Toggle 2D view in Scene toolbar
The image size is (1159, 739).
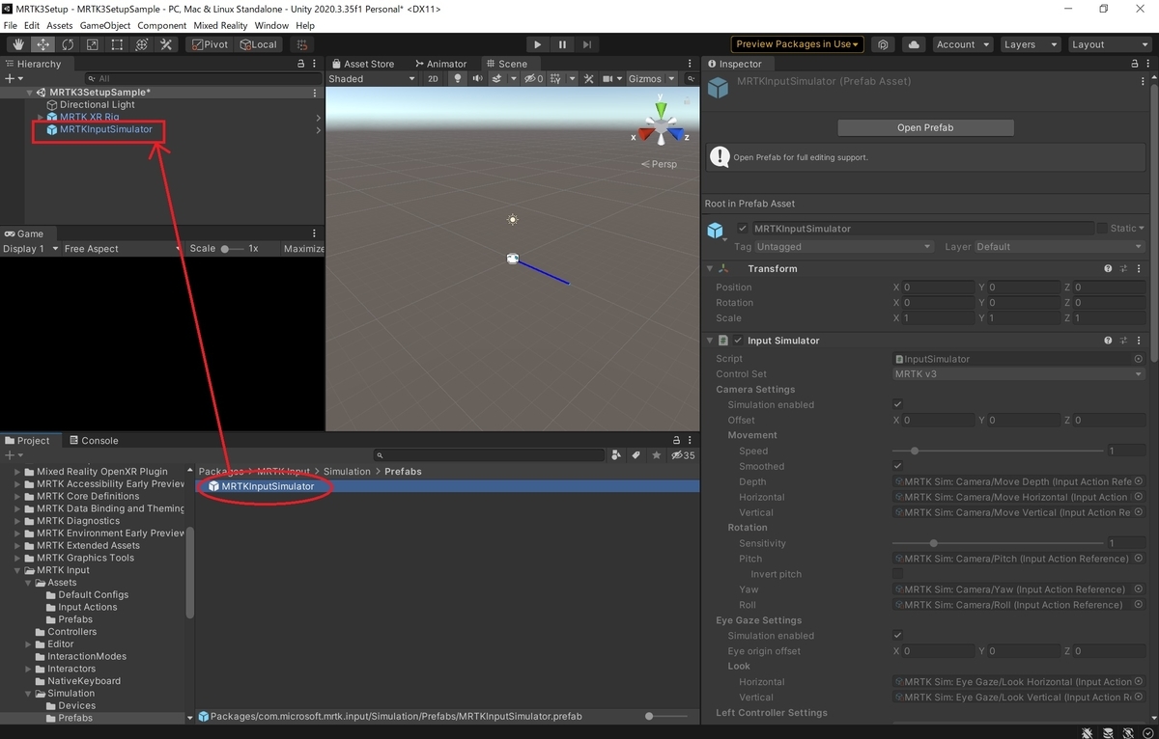pos(433,79)
